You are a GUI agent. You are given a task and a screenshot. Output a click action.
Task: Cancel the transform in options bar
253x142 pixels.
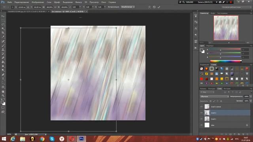[154, 7]
